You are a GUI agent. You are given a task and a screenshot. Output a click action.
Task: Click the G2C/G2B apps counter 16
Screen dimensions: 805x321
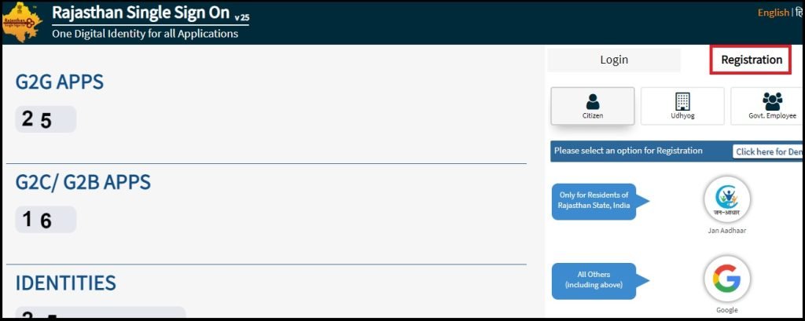[x=46, y=220]
